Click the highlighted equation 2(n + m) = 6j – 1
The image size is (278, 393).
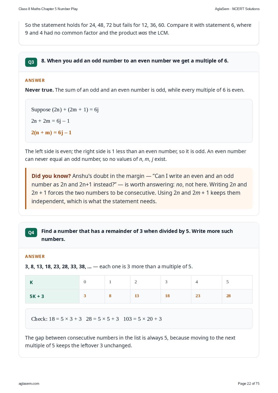51,132
